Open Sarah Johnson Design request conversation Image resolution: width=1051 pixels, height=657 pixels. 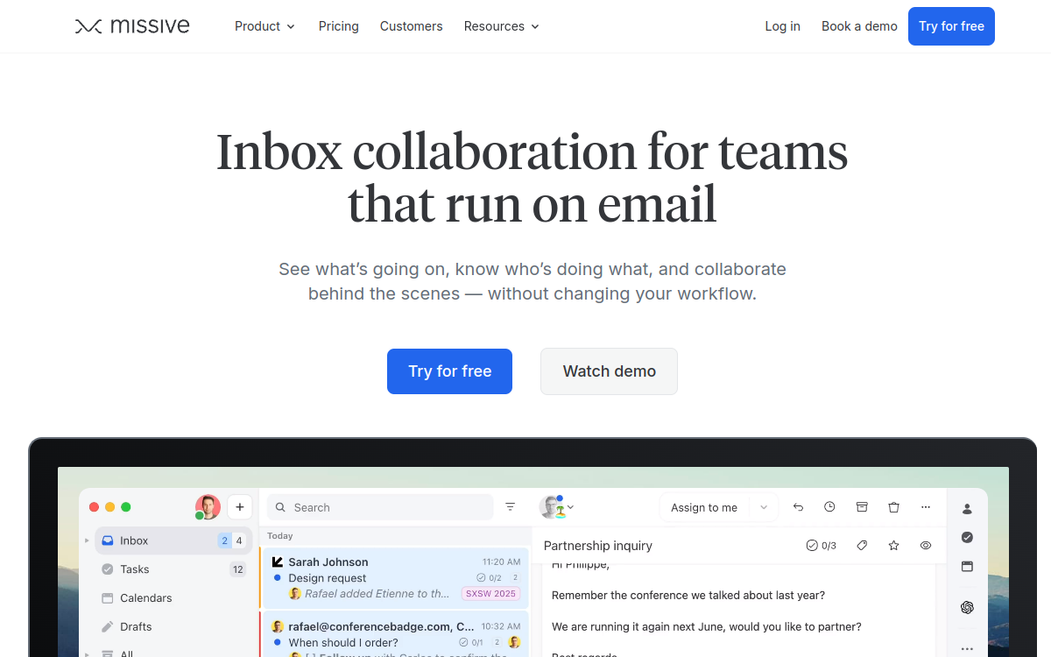click(x=395, y=578)
